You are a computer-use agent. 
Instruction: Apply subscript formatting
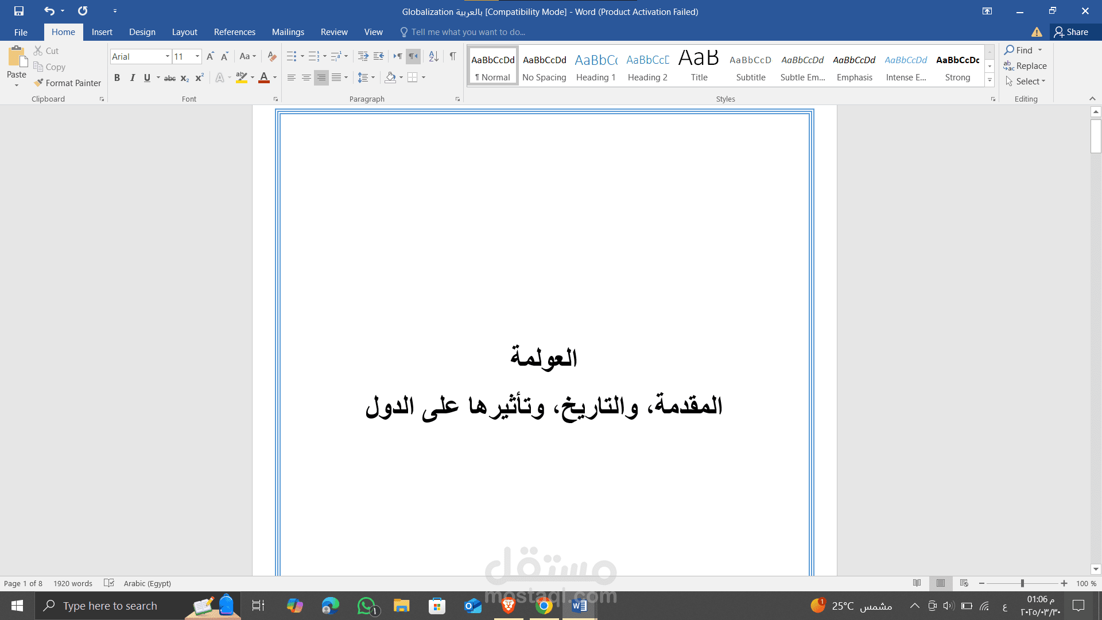[x=184, y=77]
